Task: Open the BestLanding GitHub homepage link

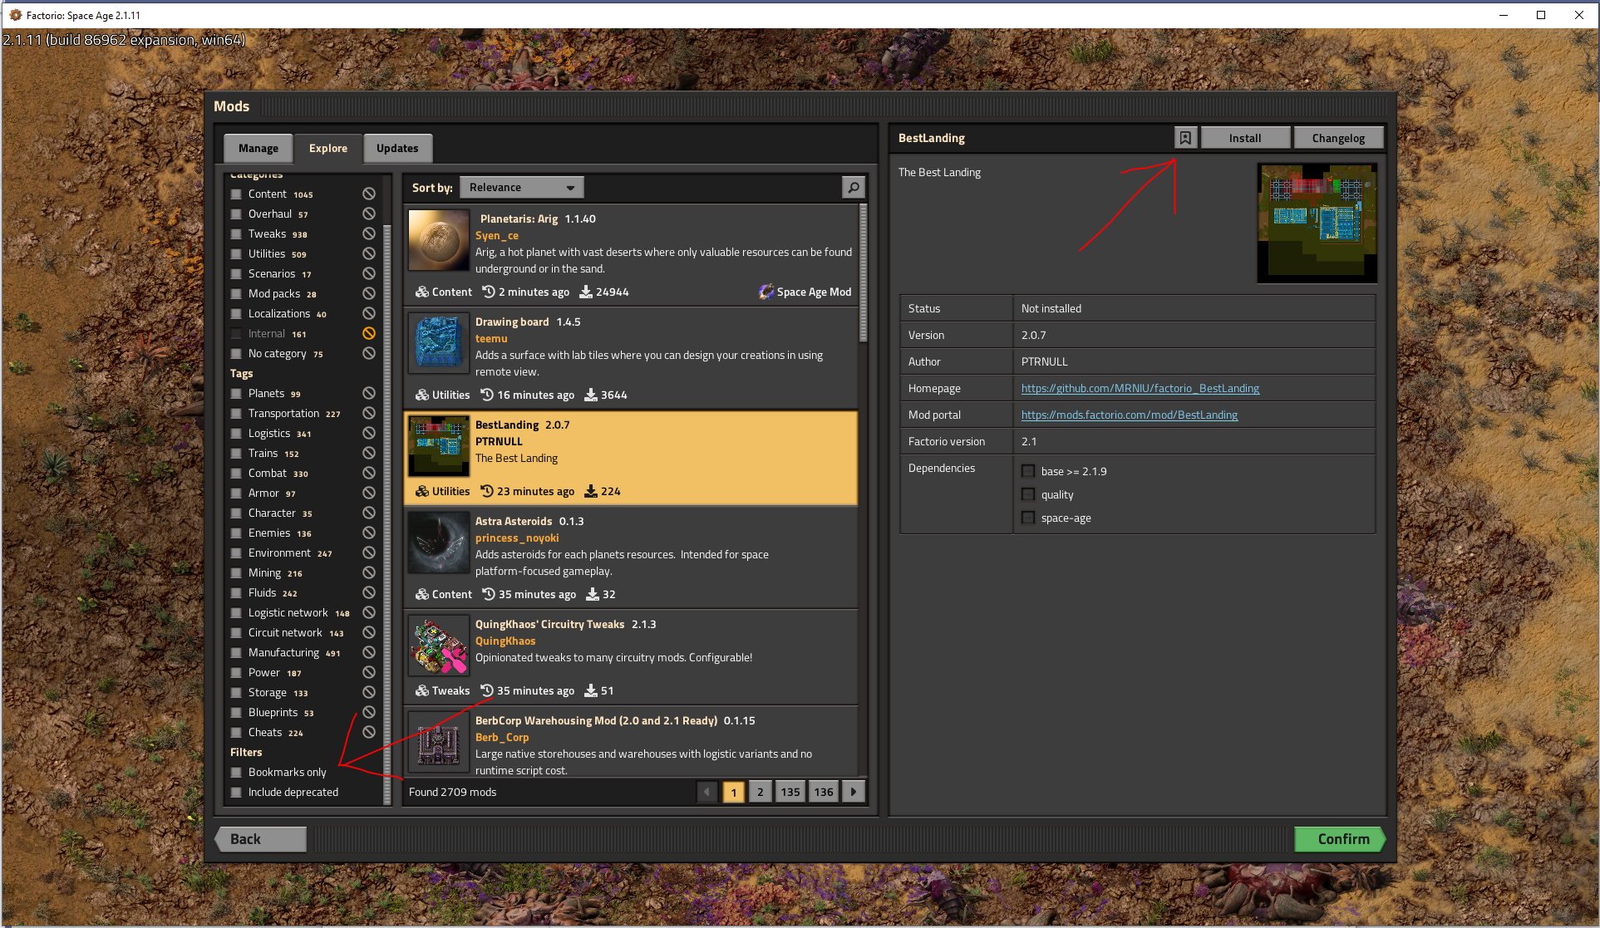Action: [x=1140, y=388]
